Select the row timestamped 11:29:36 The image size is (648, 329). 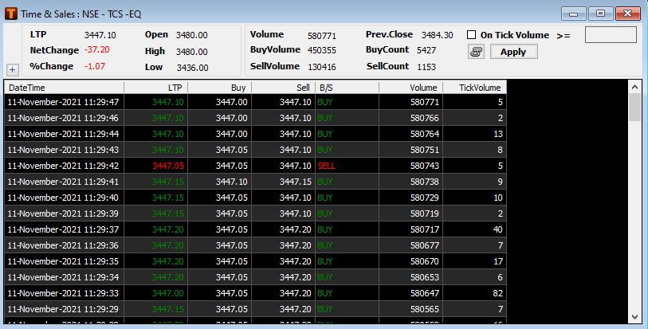pos(255,245)
